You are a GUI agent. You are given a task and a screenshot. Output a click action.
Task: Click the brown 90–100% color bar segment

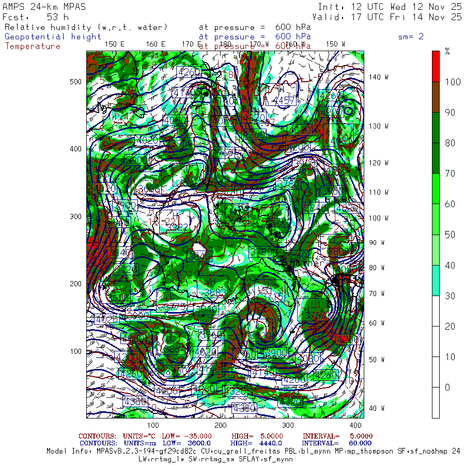click(x=436, y=97)
